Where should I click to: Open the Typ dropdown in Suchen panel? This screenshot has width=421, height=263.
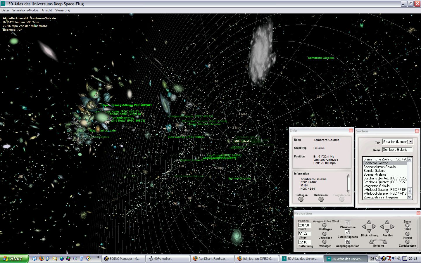click(410, 142)
